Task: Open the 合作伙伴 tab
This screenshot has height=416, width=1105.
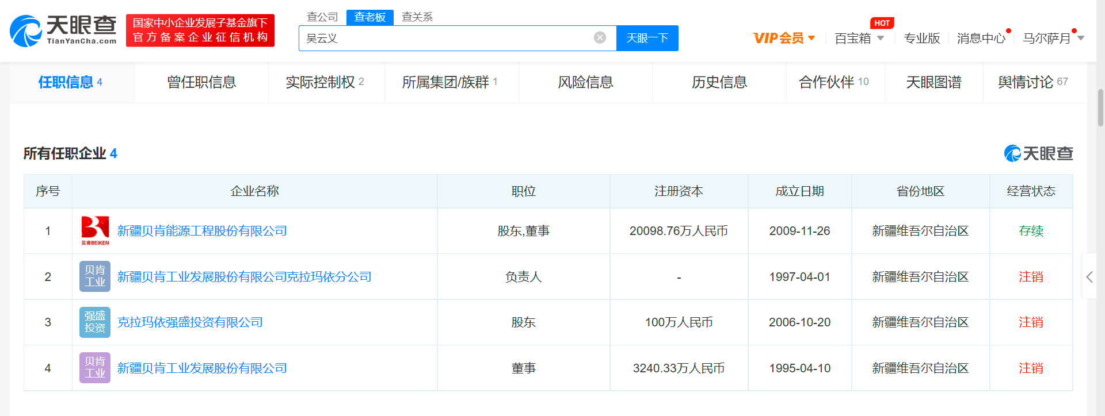Action: [835, 82]
